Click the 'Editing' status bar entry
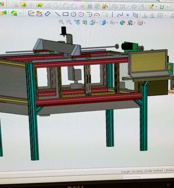Viewport: 174px width, 188px height. point(170,170)
